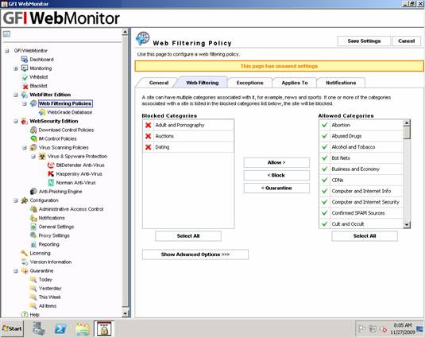Collapse the Configuration tree node
425x338 pixels.
click(x=16, y=200)
